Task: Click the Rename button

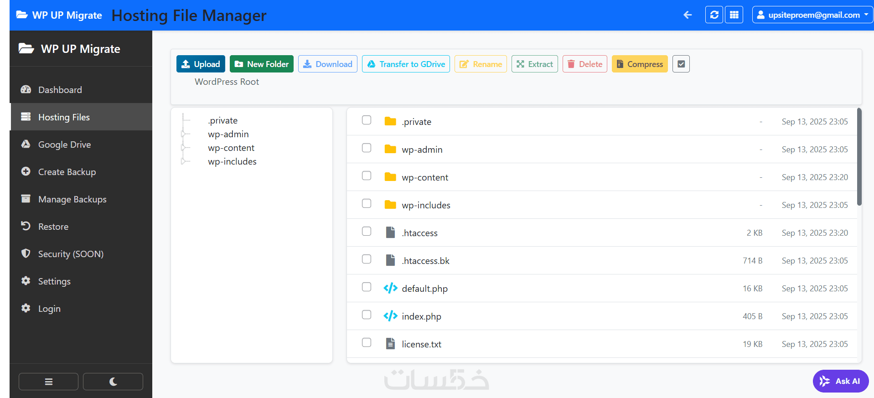Action: pyautogui.click(x=481, y=64)
